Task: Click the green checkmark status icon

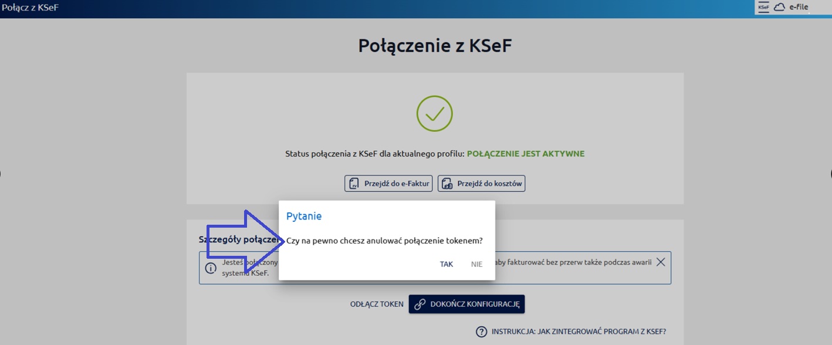Action: (x=435, y=113)
